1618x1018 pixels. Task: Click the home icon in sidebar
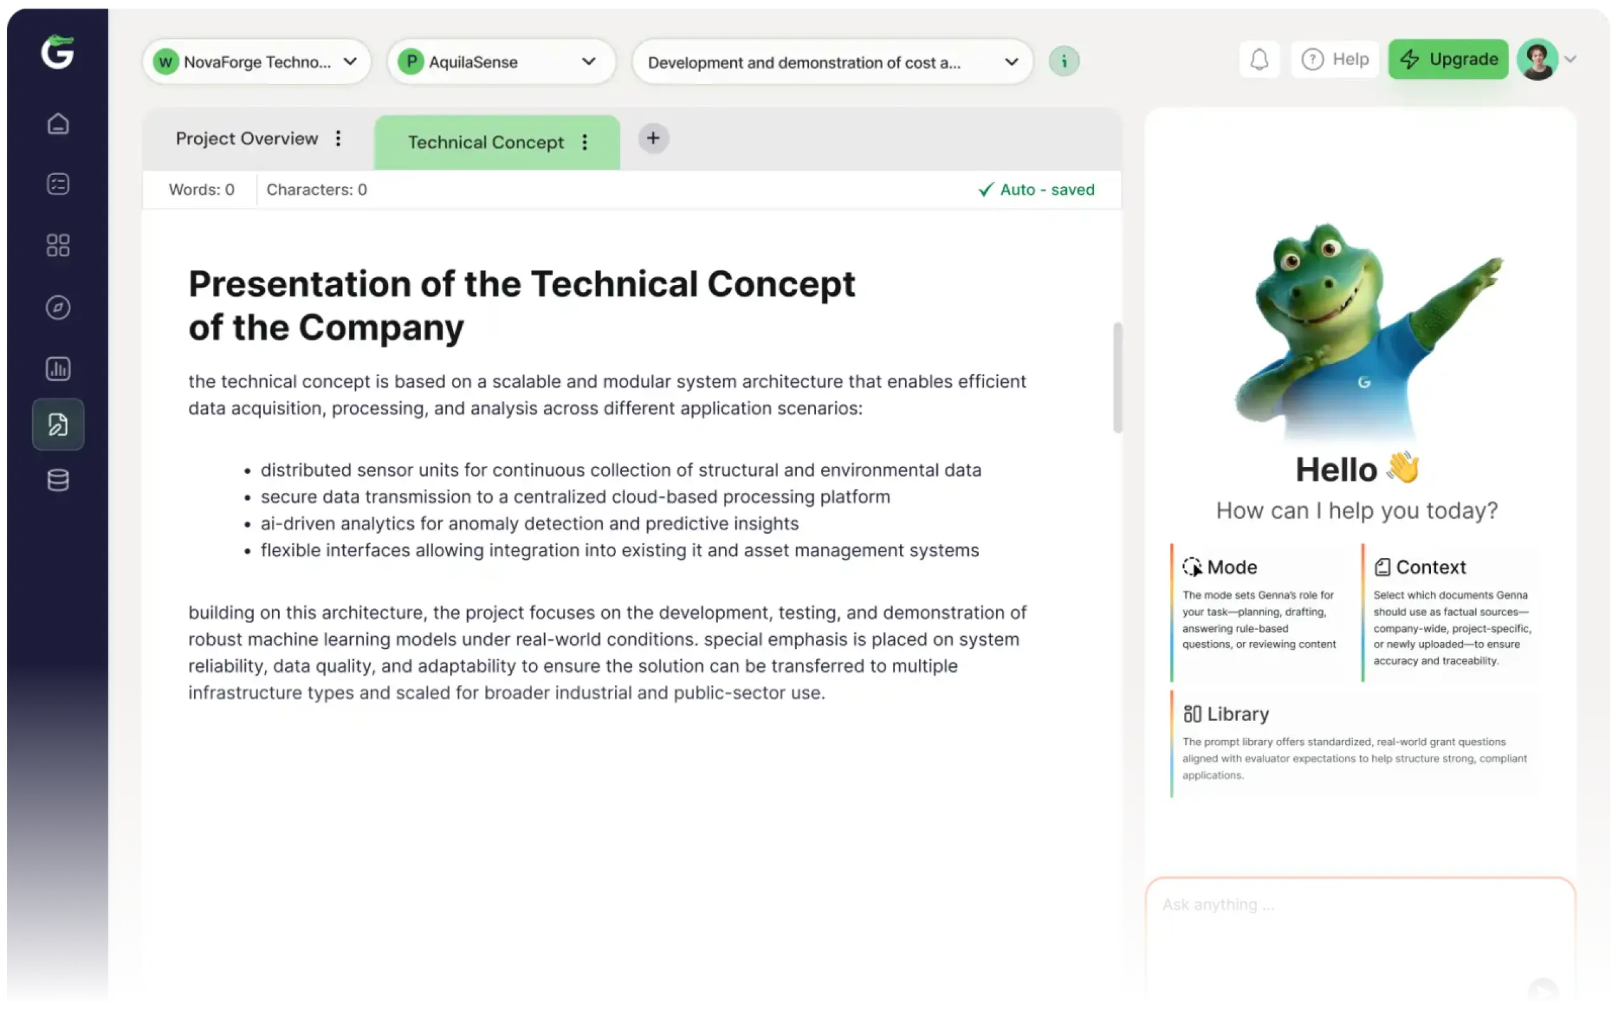[58, 123]
